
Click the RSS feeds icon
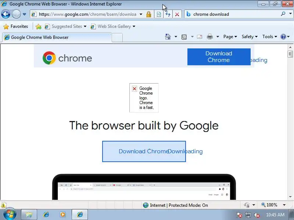184,37
